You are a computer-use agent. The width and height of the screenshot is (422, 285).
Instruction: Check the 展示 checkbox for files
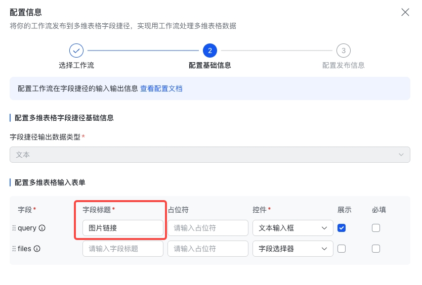pos(342,249)
